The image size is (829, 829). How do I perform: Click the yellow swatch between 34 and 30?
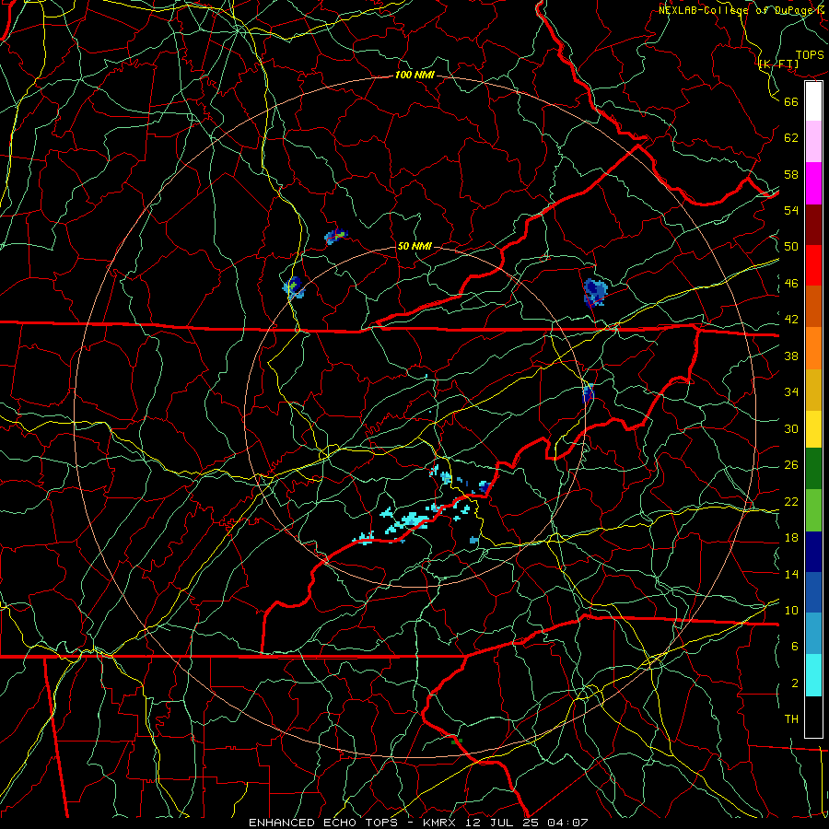click(x=813, y=428)
